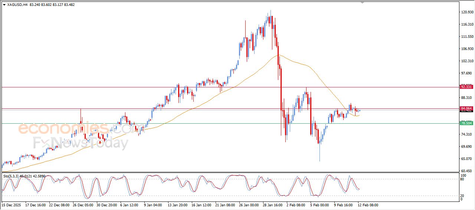Click the 106.930 price axis value

tap(467, 49)
